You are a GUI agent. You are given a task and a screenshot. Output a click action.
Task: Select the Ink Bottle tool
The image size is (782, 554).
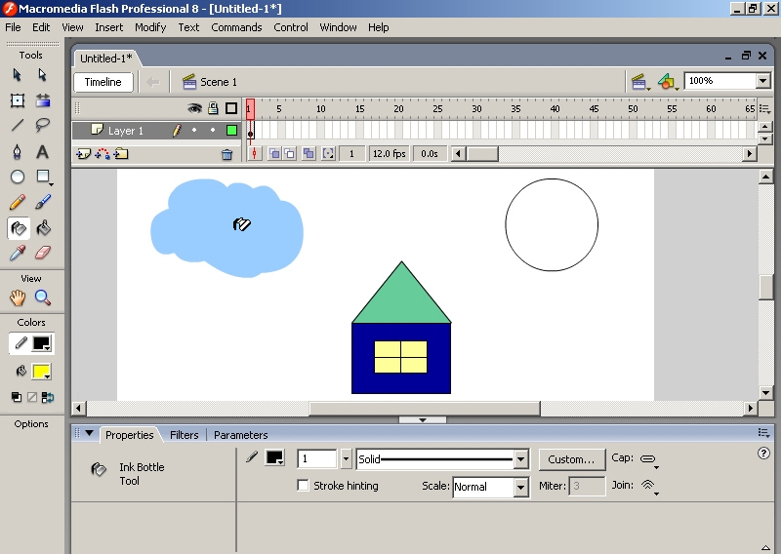point(19,228)
